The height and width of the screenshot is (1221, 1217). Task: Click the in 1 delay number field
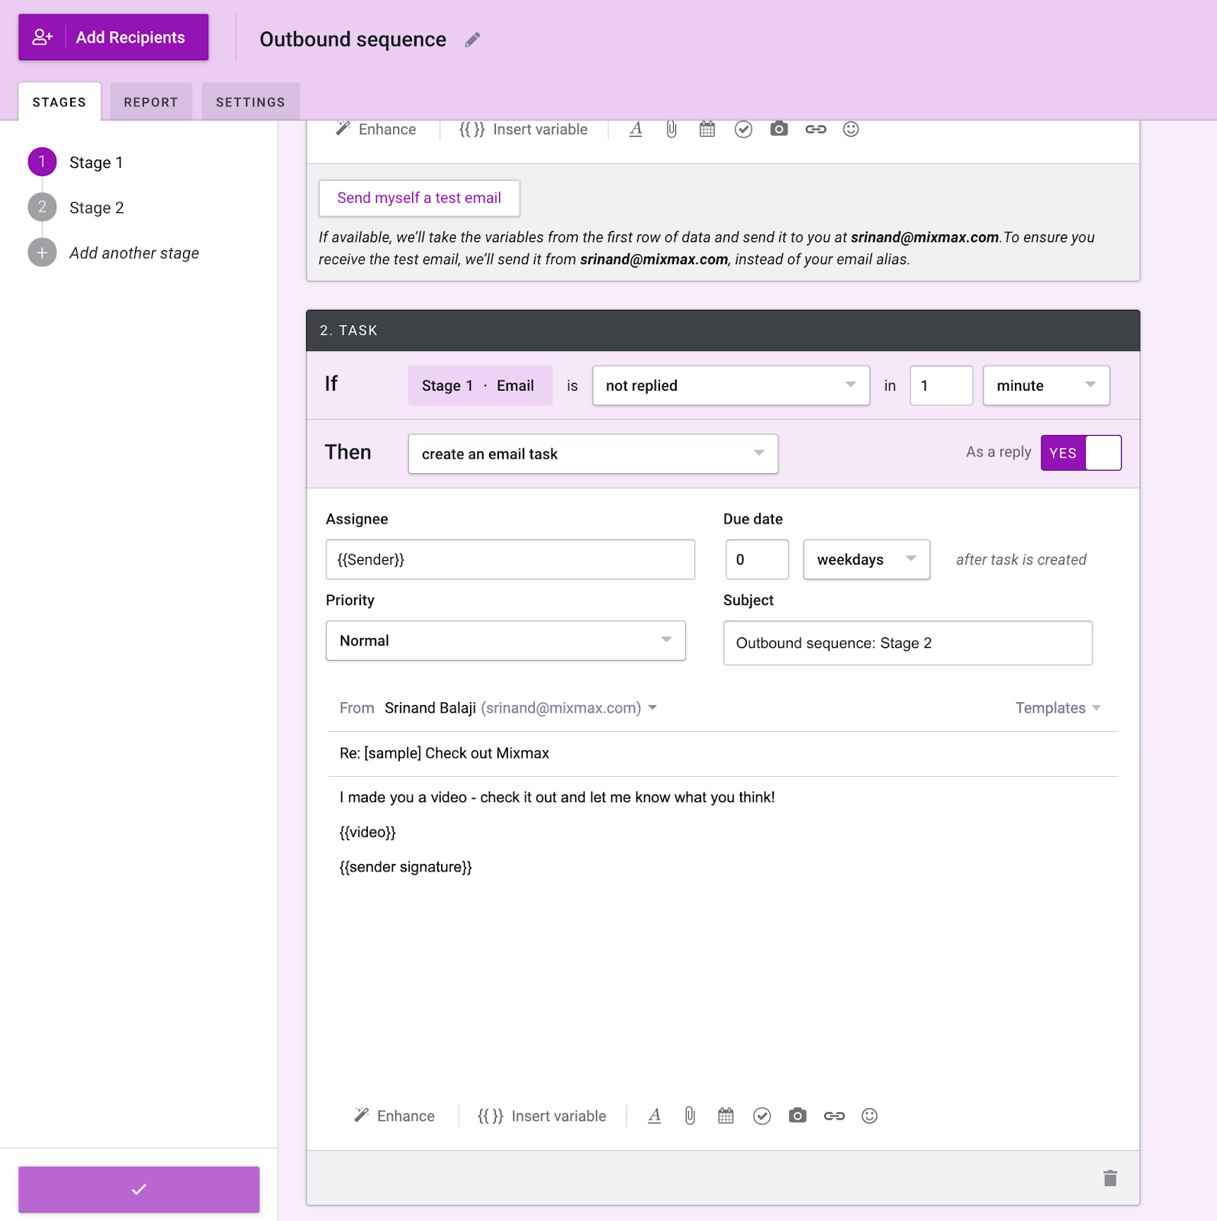[942, 385]
